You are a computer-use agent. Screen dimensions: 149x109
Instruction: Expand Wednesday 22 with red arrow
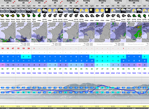[x=30, y=2]
